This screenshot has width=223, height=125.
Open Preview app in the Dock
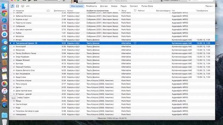5,27
